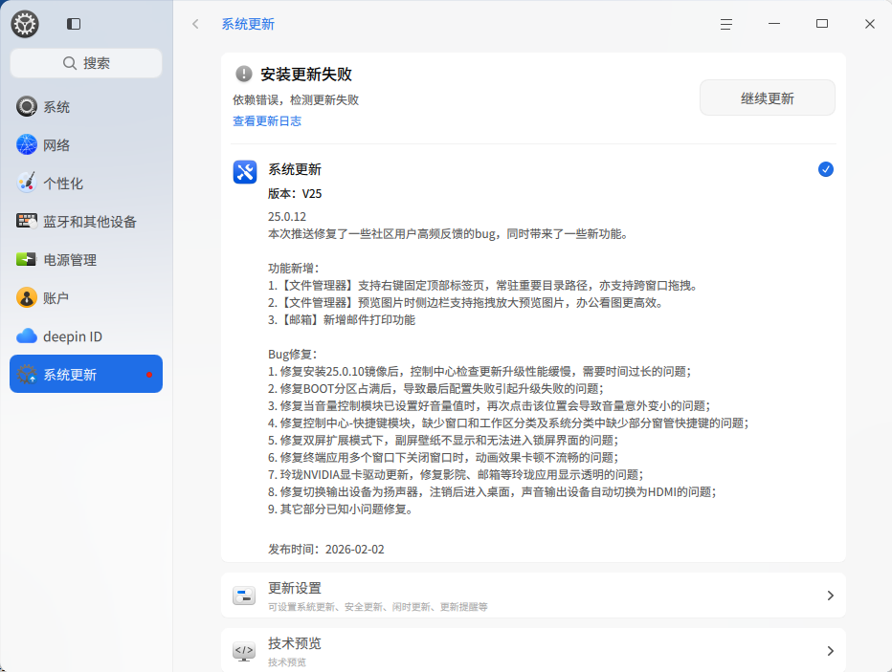This screenshot has height=672, width=892.
Task: Click the 个性化 paintbrush icon
Action: click(27, 184)
